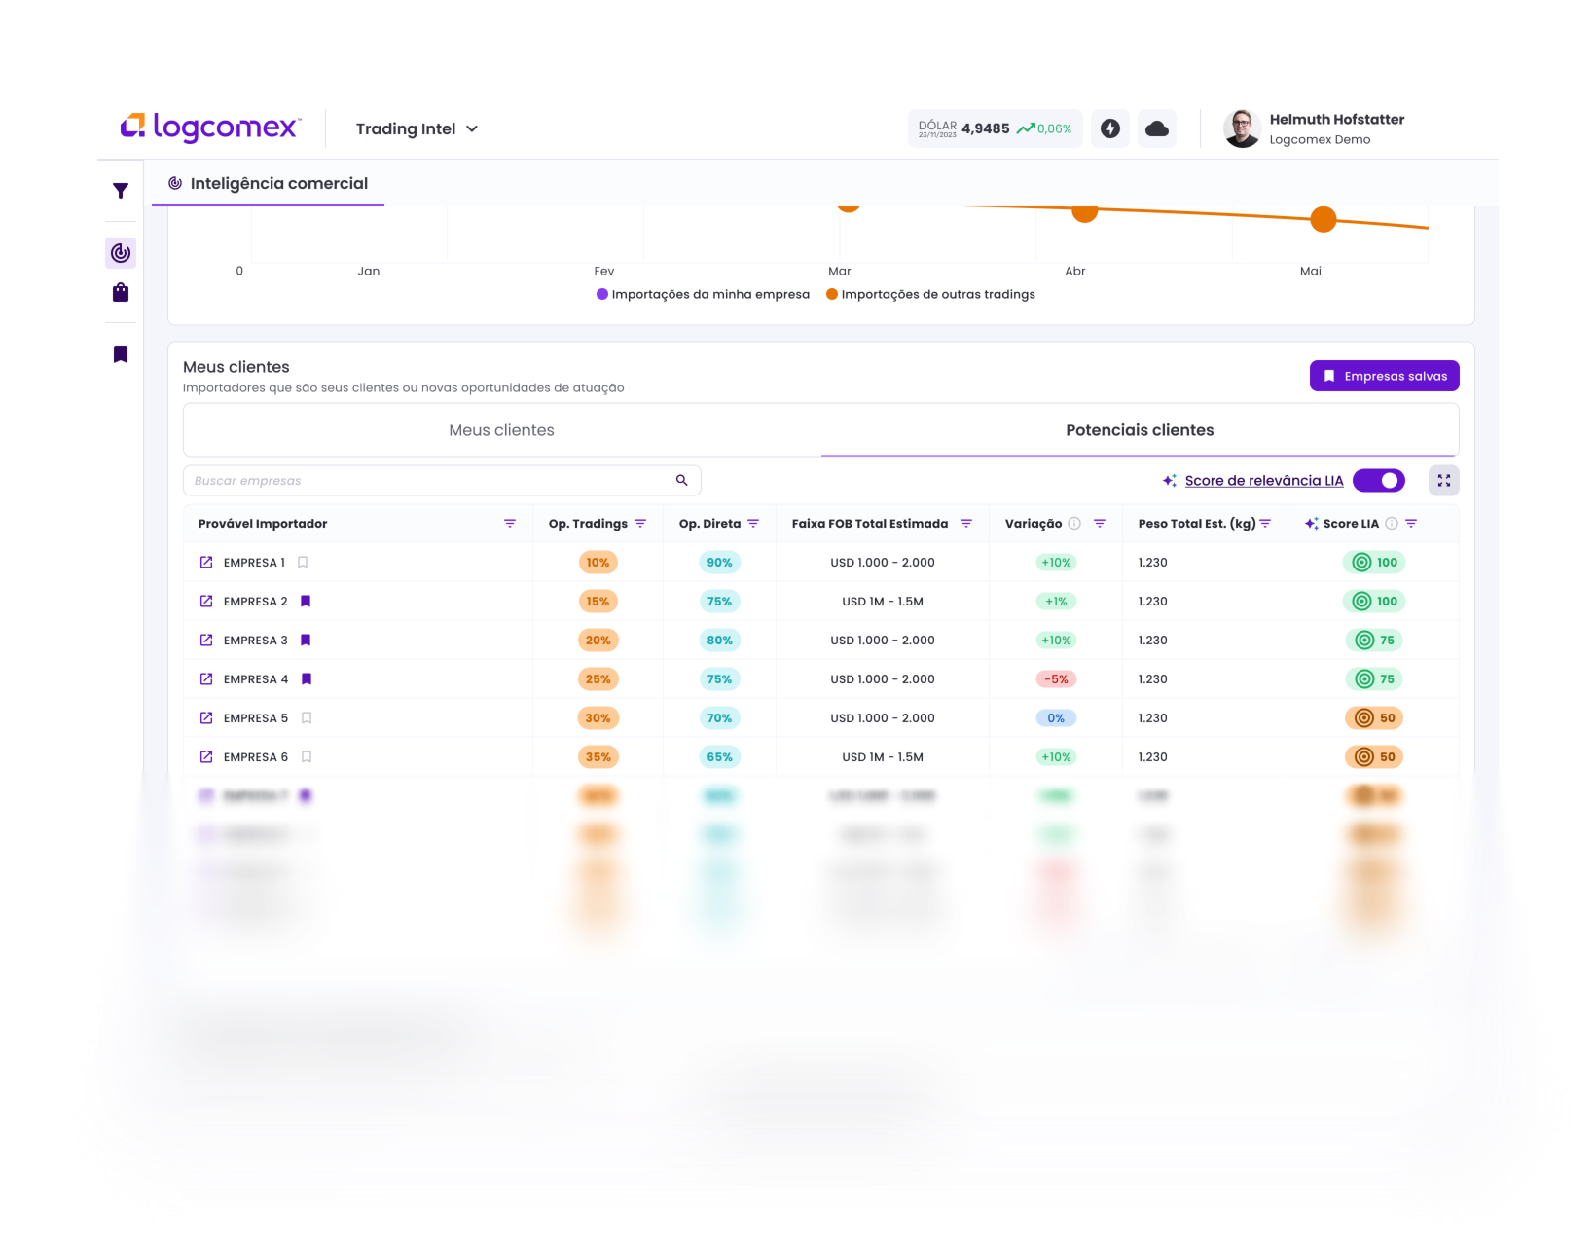Switch to the Potenciais clientes tab
Image resolution: width=1596 pixels, height=1246 pixels.
pyautogui.click(x=1140, y=430)
